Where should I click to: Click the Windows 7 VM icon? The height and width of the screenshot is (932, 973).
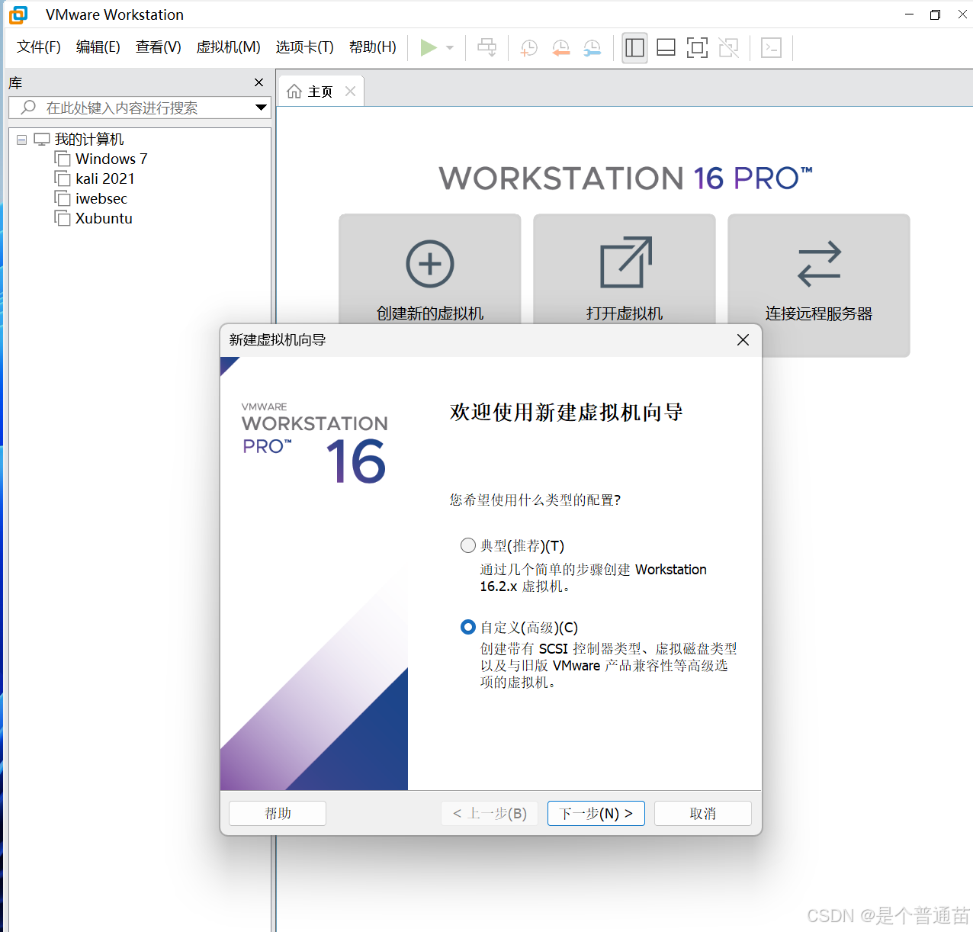(x=63, y=159)
